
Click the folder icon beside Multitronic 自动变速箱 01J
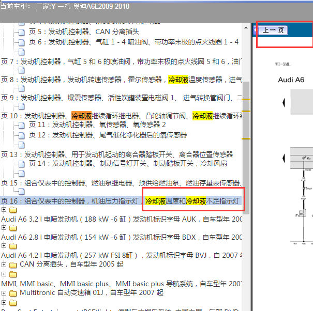tap(13, 293)
